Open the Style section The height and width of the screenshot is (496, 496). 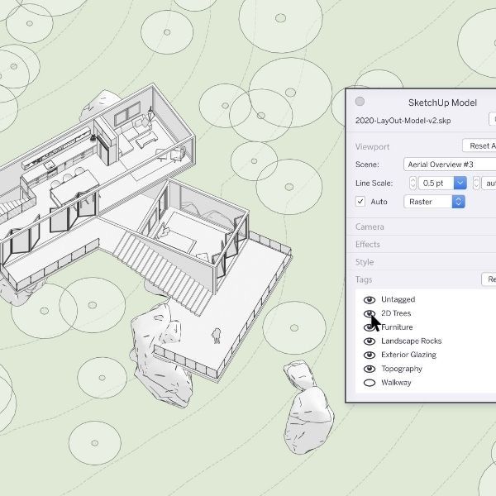[365, 262]
